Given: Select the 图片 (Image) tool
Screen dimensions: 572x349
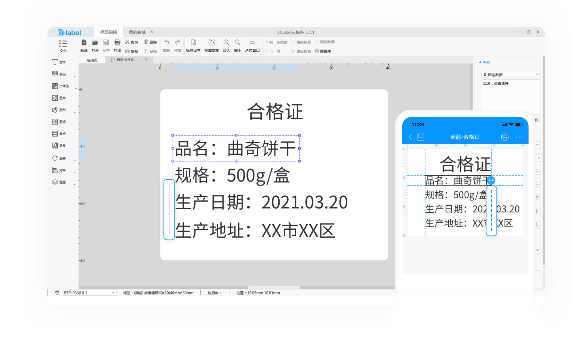Looking at the screenshot, I should (59, 98).
